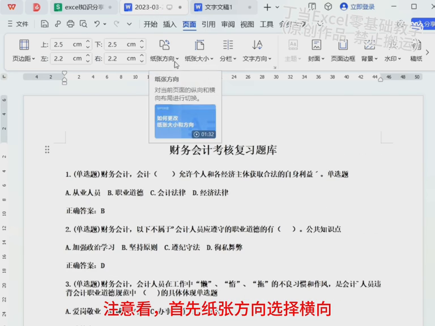Click the Redo arrow icon

117,24
